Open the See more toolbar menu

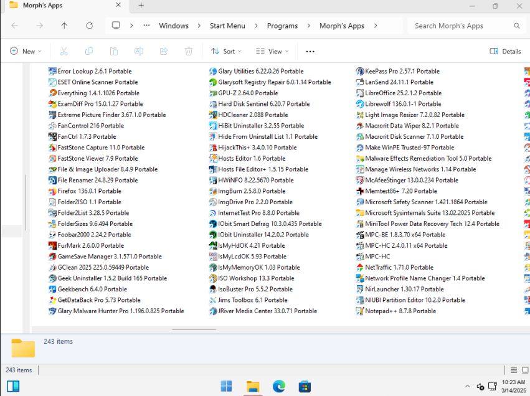coord(310,51)
